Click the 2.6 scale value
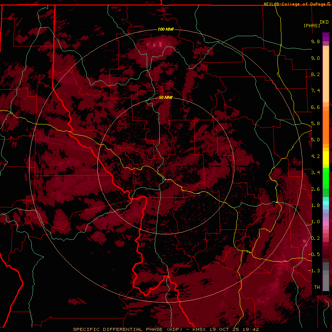Screen dimensions: 332x332 315,189
